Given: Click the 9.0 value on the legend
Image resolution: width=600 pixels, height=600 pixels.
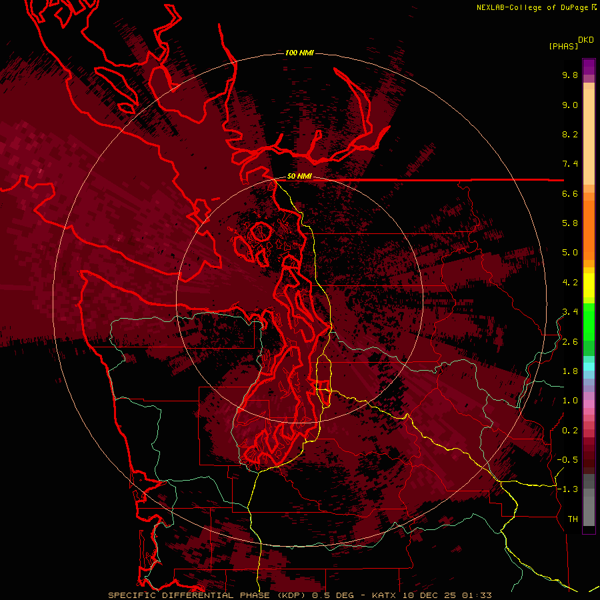Looking at the screenshot, I should coord(570,105).
